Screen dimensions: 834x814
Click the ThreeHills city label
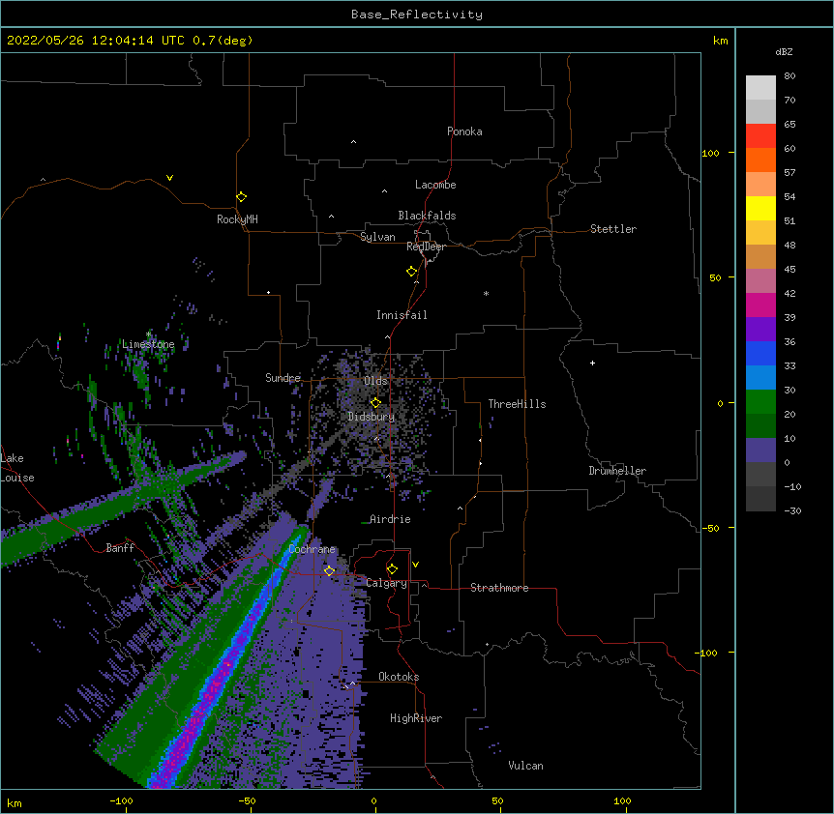coord(517,404)
